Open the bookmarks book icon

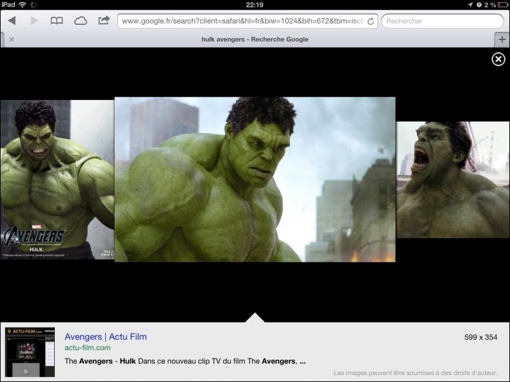click(57, 21)
